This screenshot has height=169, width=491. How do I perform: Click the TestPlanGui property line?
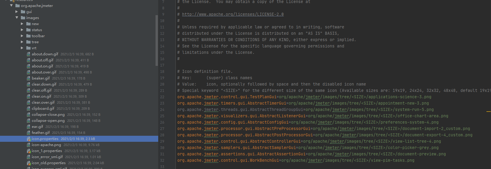304,97
